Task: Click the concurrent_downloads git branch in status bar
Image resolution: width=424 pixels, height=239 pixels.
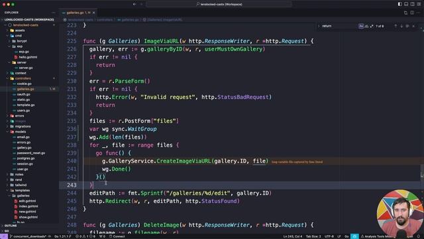Action: [x=28, y=236]
